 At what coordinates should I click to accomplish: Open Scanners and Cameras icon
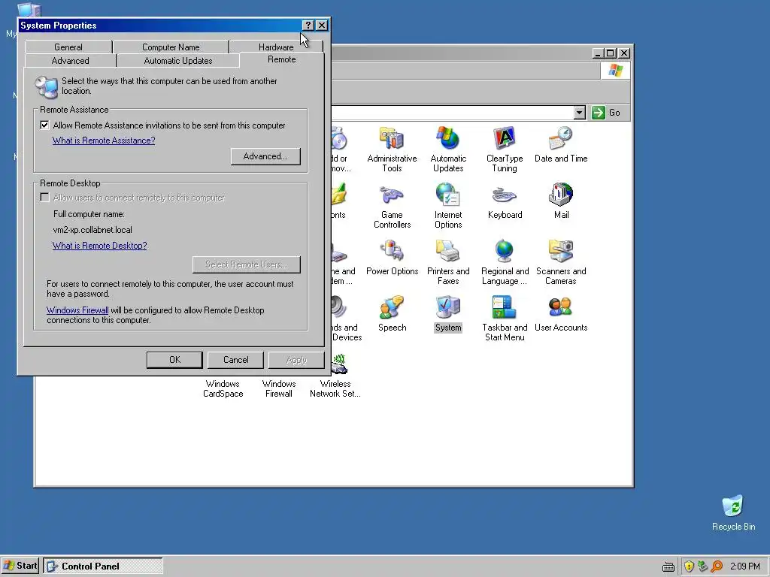561,262
